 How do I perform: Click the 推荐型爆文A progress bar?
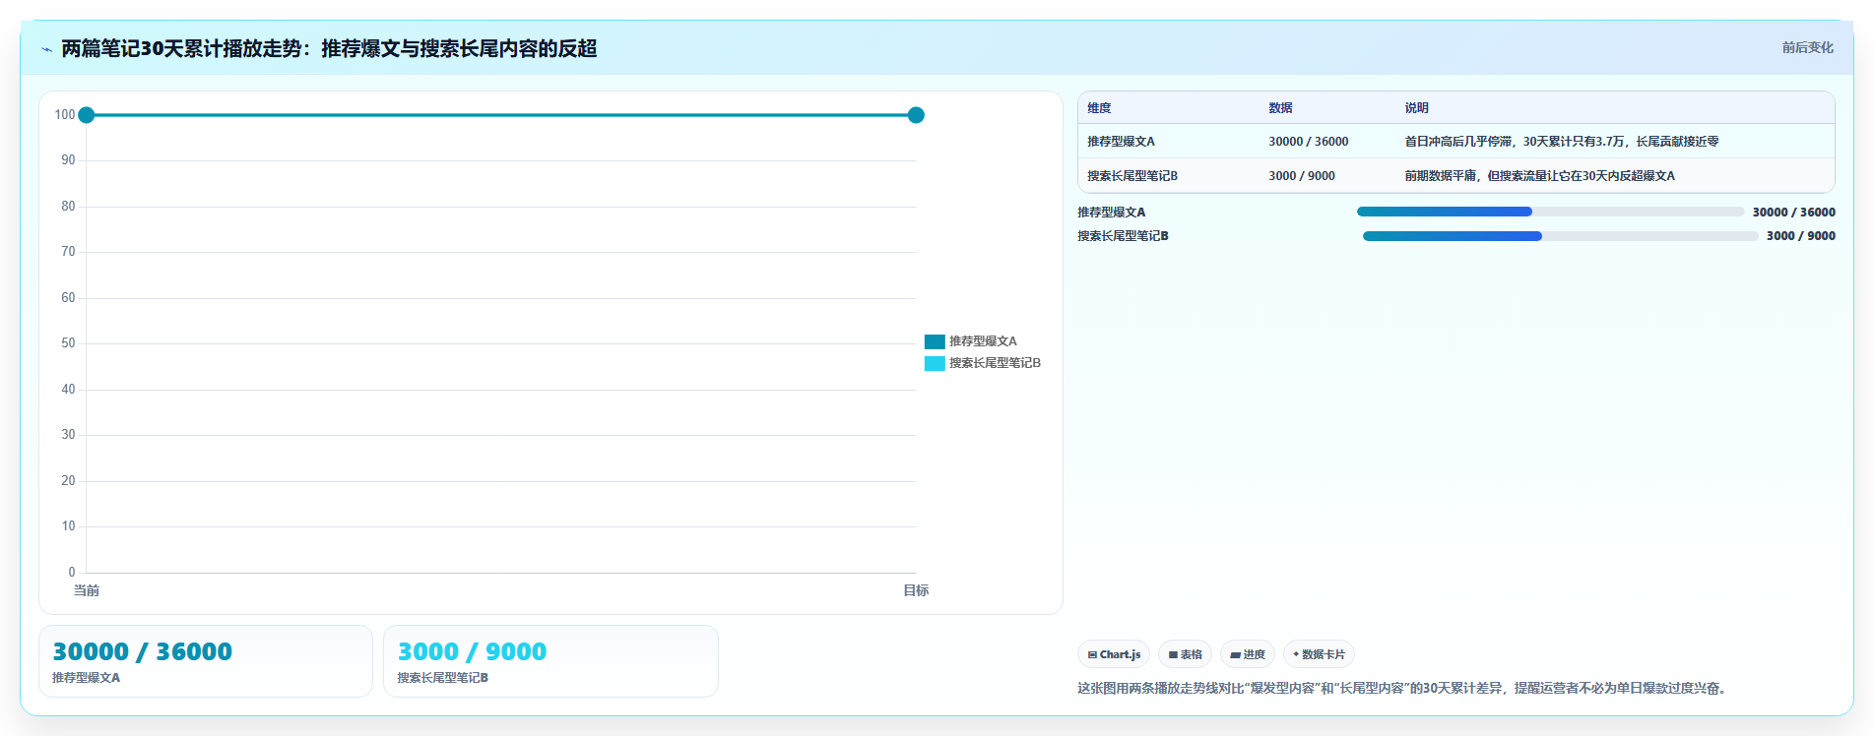pyautogui.click(x=1550, y=212)
